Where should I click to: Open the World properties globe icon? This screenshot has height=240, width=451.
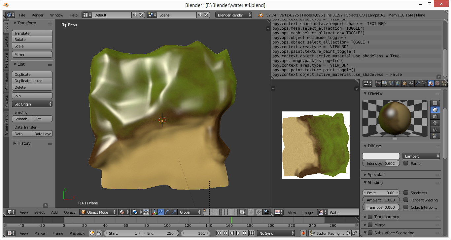click(x=398, y=83)
